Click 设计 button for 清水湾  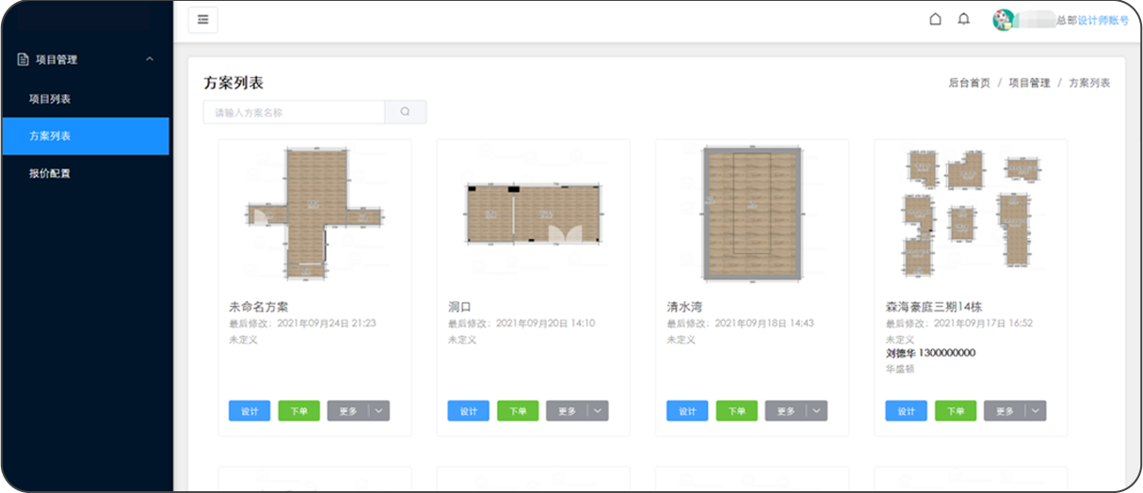tap(687, 411)
